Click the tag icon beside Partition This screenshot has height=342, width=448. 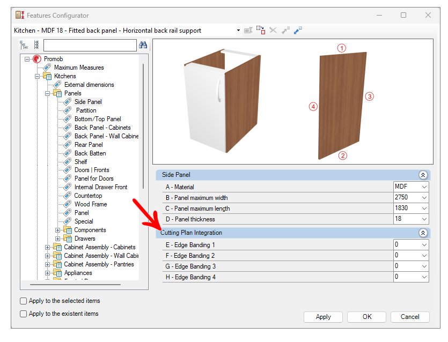pos(68,110)
